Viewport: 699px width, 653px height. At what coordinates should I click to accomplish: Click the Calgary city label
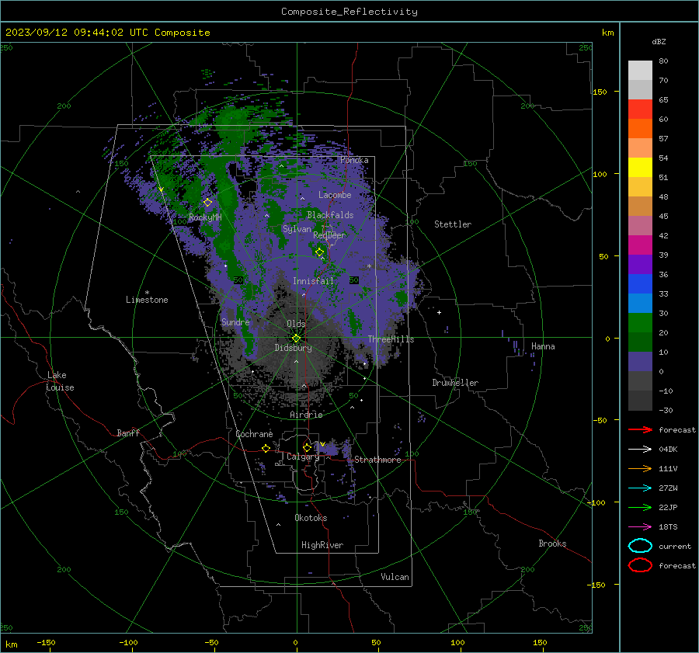tap(303, 457)
